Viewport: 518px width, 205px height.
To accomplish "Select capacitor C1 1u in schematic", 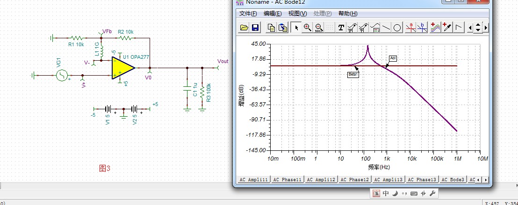I will pos(187,89).
